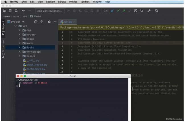Click libvirt in the breadcrumb path
The image size is (185, 122).
coord(36,16)
